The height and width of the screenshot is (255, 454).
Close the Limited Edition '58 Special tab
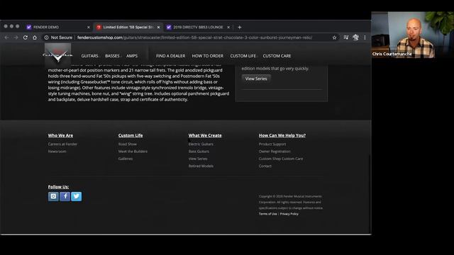[x=158, y=27]
